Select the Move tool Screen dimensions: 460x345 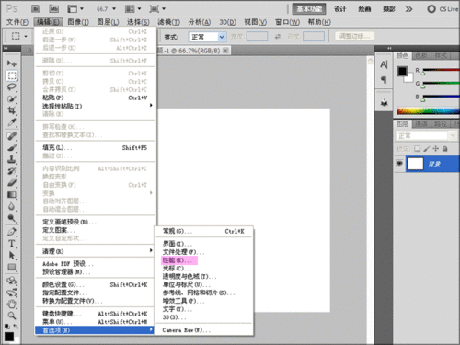(x=12, y=63)
